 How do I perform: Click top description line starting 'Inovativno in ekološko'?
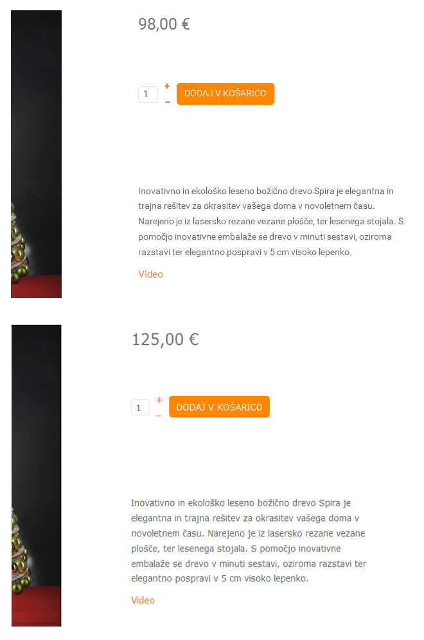(266, 191)
